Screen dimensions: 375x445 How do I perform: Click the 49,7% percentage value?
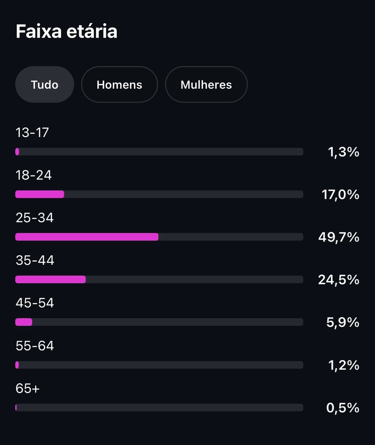(338, 237)
